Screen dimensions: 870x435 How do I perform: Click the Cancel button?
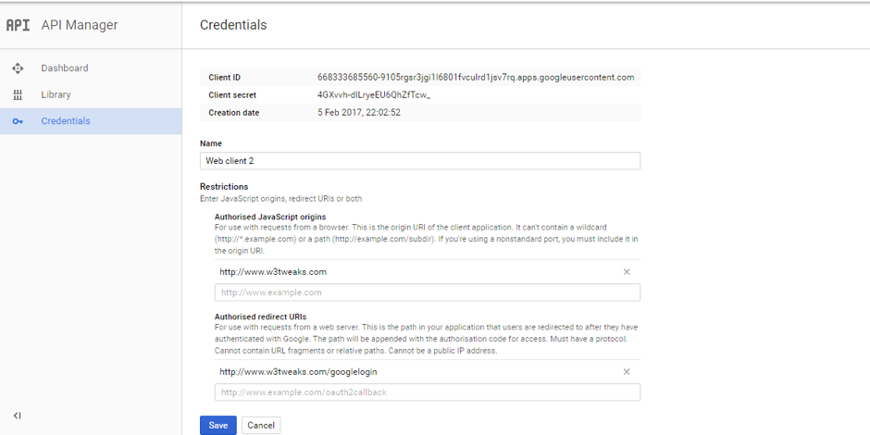click(x=261, y=426)
